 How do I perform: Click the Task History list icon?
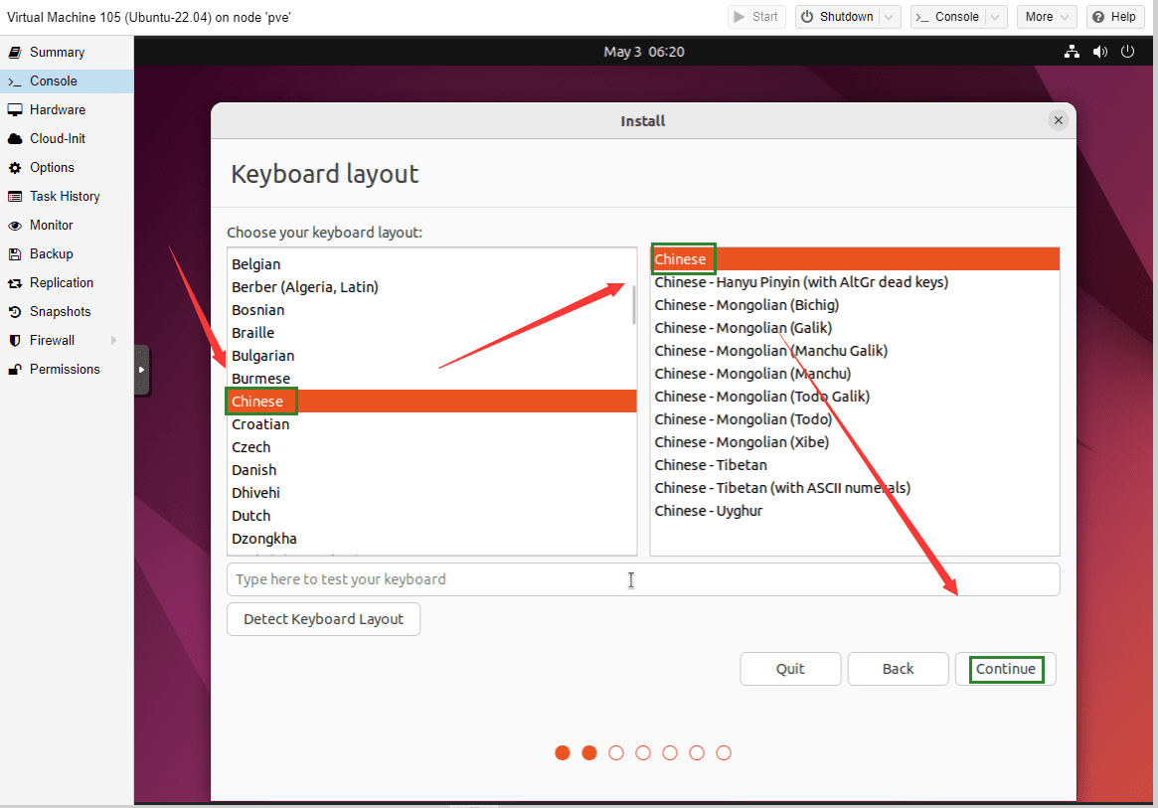click(15, 197)
